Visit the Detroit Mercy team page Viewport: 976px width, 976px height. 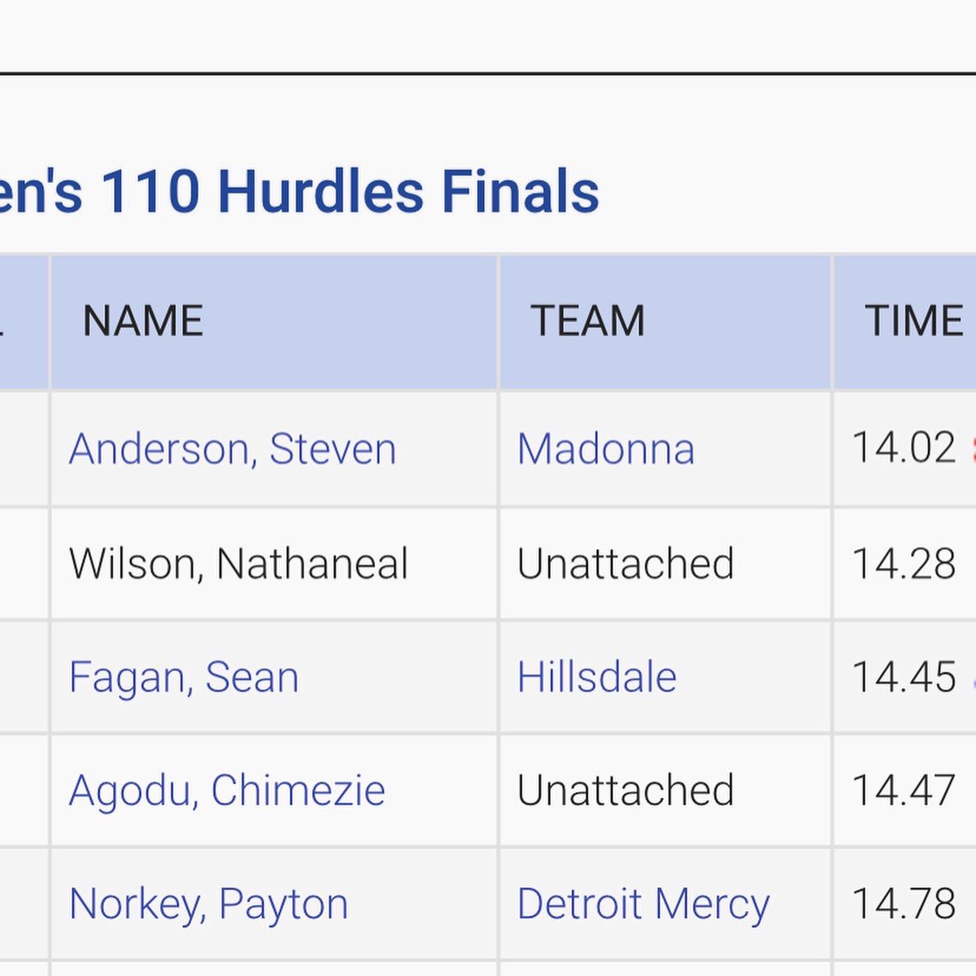point(643,904)
